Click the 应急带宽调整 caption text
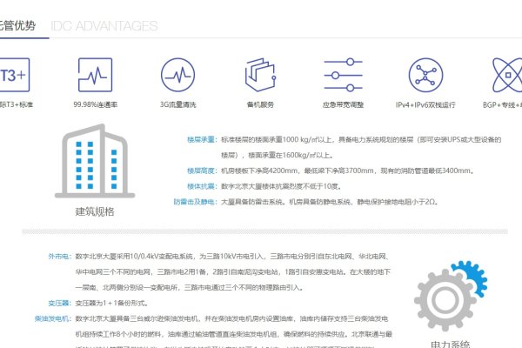The image size is (522, 348). pyautogui.click(x=342, y=105)
